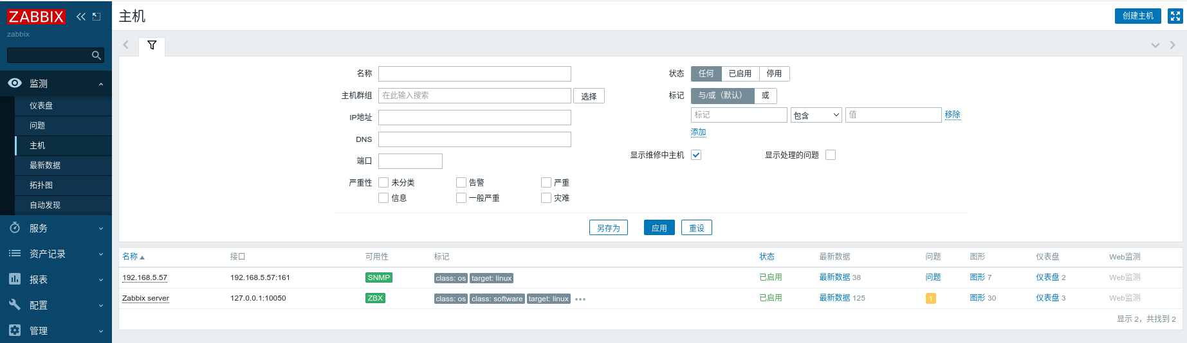Click the IP地址 input field
The height and width of the screenshot is (343, 1187).
pos(474,118)
